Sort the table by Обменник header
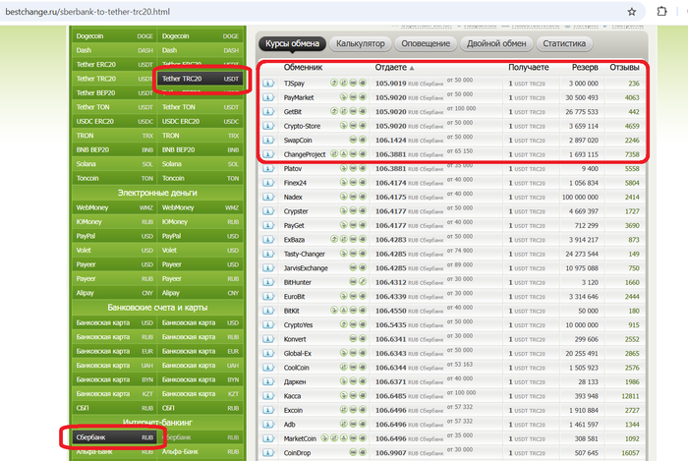The height and width of the screenshot is (461, 688). pyautogui.click(x=303, y=68)
